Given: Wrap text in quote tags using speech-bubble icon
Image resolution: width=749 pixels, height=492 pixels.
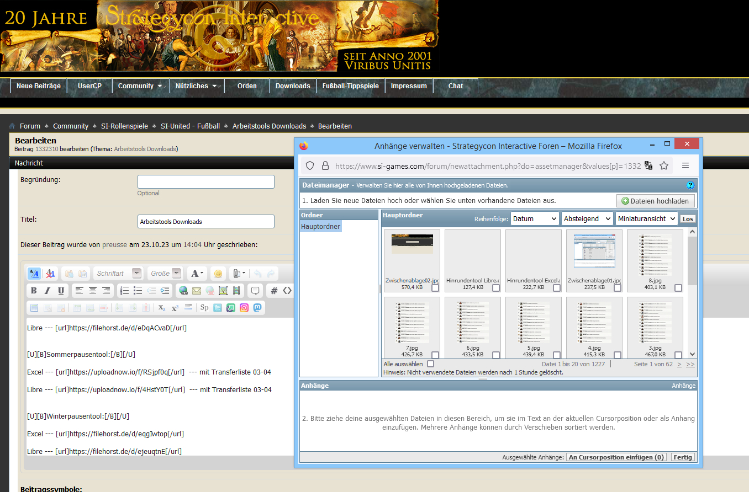Looking at the screenshot, I should (x=255, y=291).
